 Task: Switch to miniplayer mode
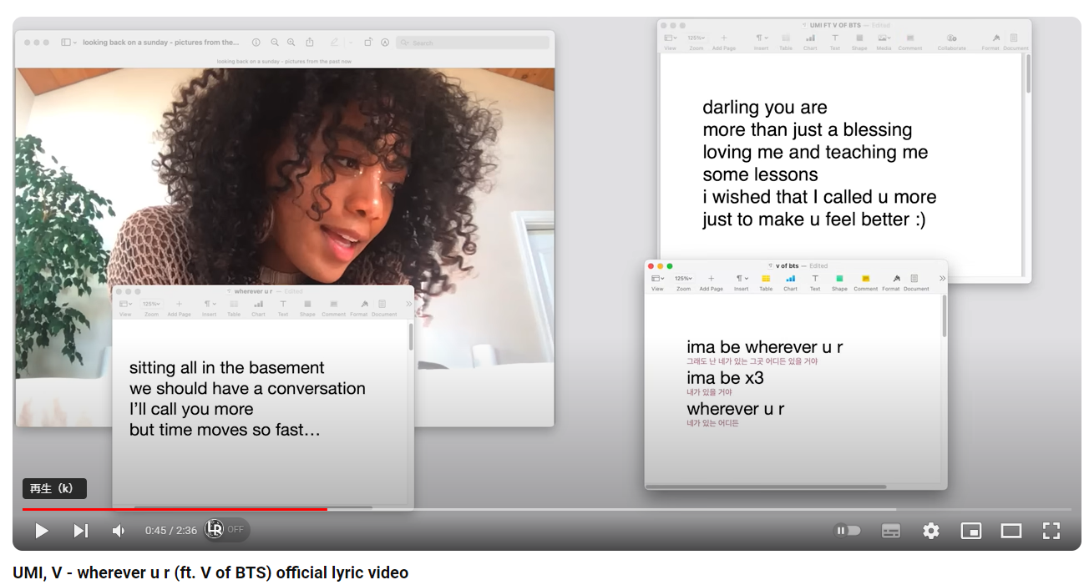coord(971,531)
